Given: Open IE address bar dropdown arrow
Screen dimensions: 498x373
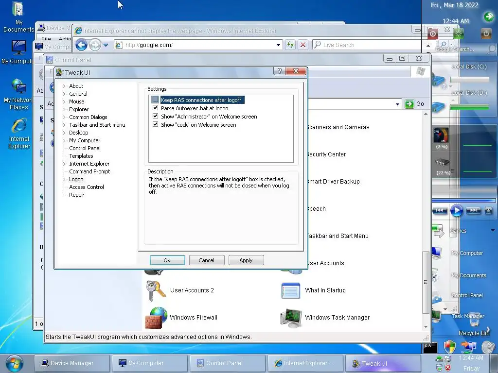Looking at the screenshot, I should pos(278,45).
